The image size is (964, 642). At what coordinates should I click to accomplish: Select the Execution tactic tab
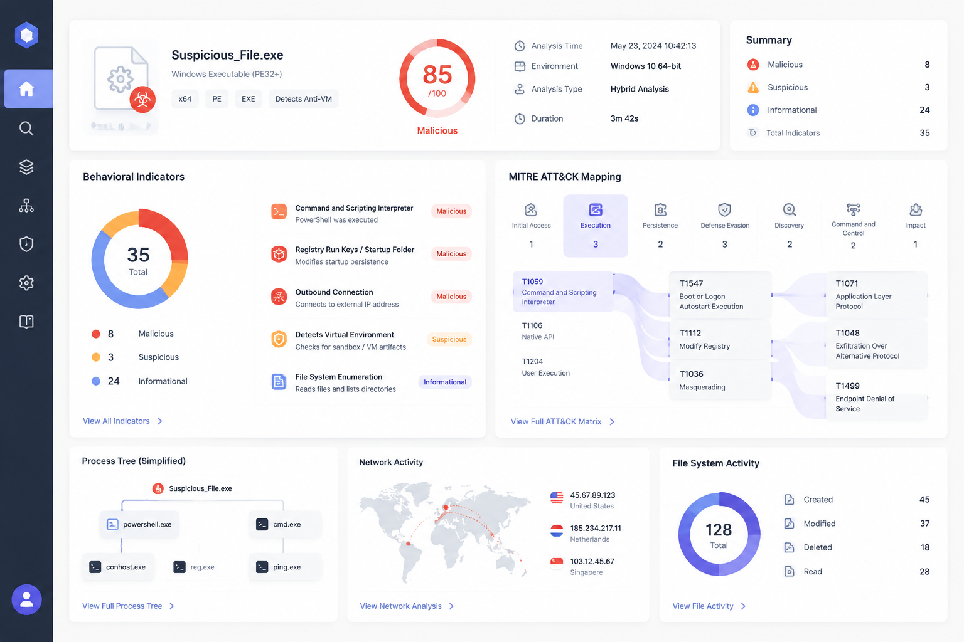(x=596, y=226)
